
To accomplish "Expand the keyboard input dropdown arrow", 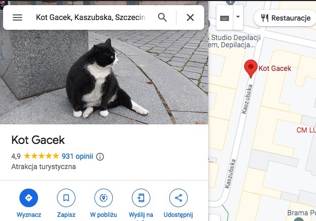I will pyautogui.click(x=238, y=17).
